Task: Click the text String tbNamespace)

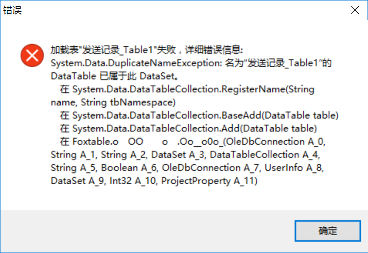Action: (x=128, y=103)
